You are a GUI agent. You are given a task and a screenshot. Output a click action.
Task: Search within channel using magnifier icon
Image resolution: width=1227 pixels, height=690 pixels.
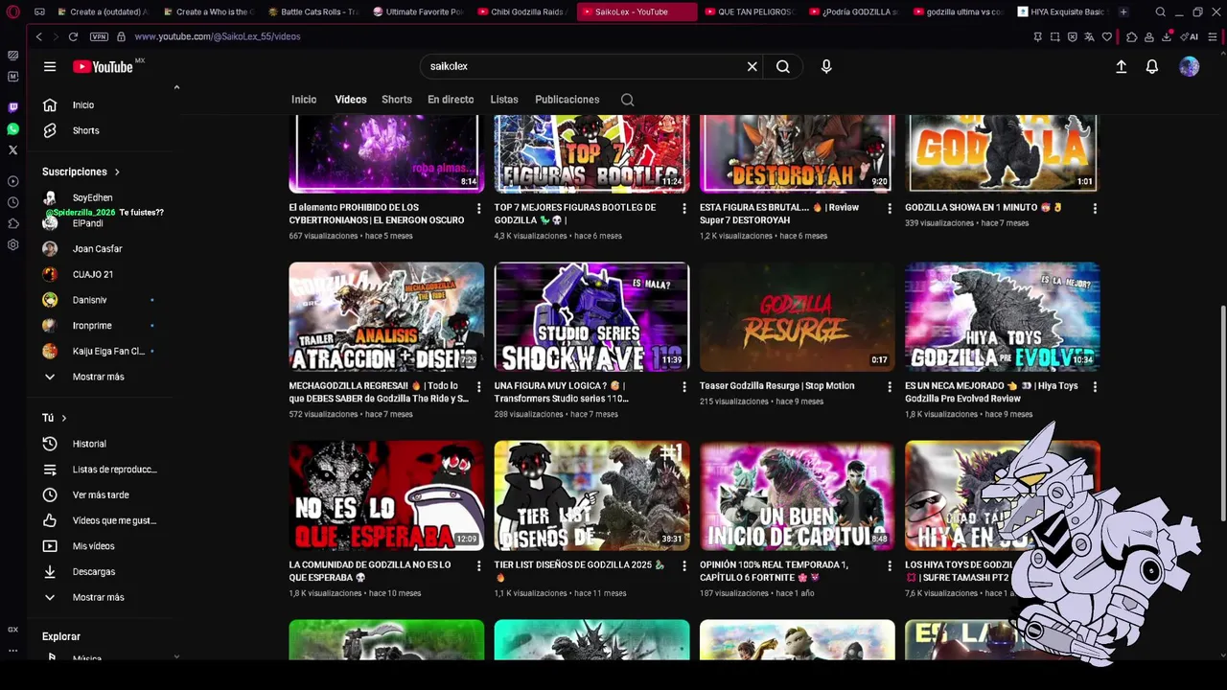click(627, 100)
